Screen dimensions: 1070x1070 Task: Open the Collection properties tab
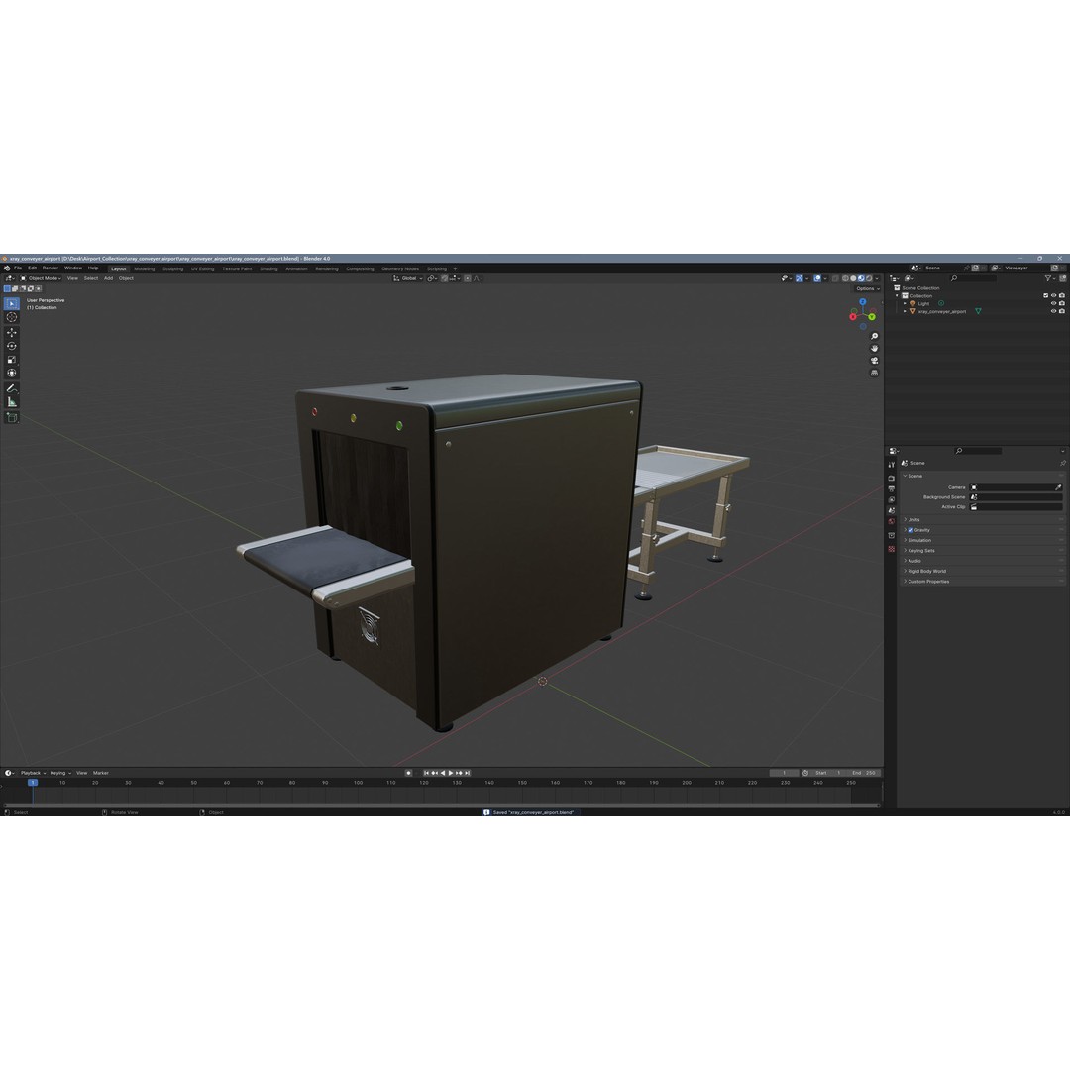coord(892,536)
